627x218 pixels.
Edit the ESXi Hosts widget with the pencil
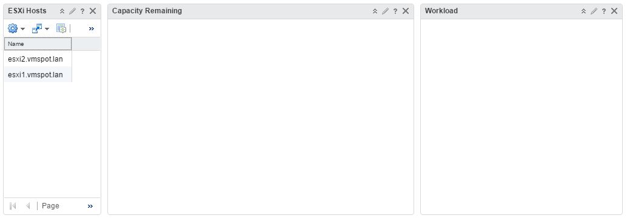(72, 11)
